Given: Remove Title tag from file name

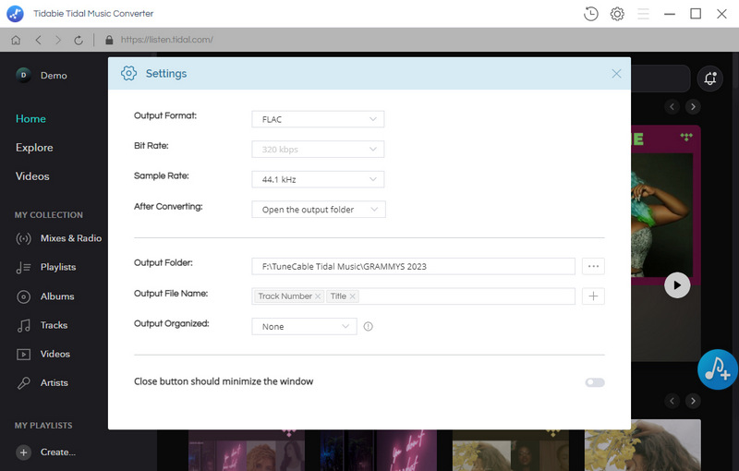Looking at the screenshot, I should (x=352, y=296).
